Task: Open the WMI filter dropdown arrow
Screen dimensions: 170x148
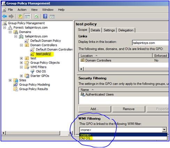Action: pos(164,130)
